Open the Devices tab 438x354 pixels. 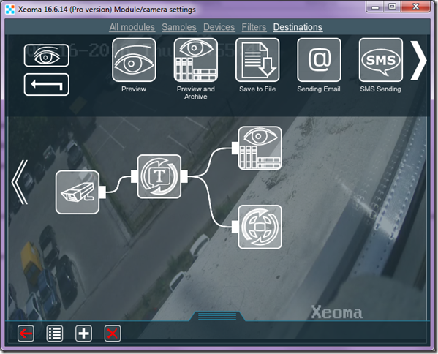(x=219, y=27)
